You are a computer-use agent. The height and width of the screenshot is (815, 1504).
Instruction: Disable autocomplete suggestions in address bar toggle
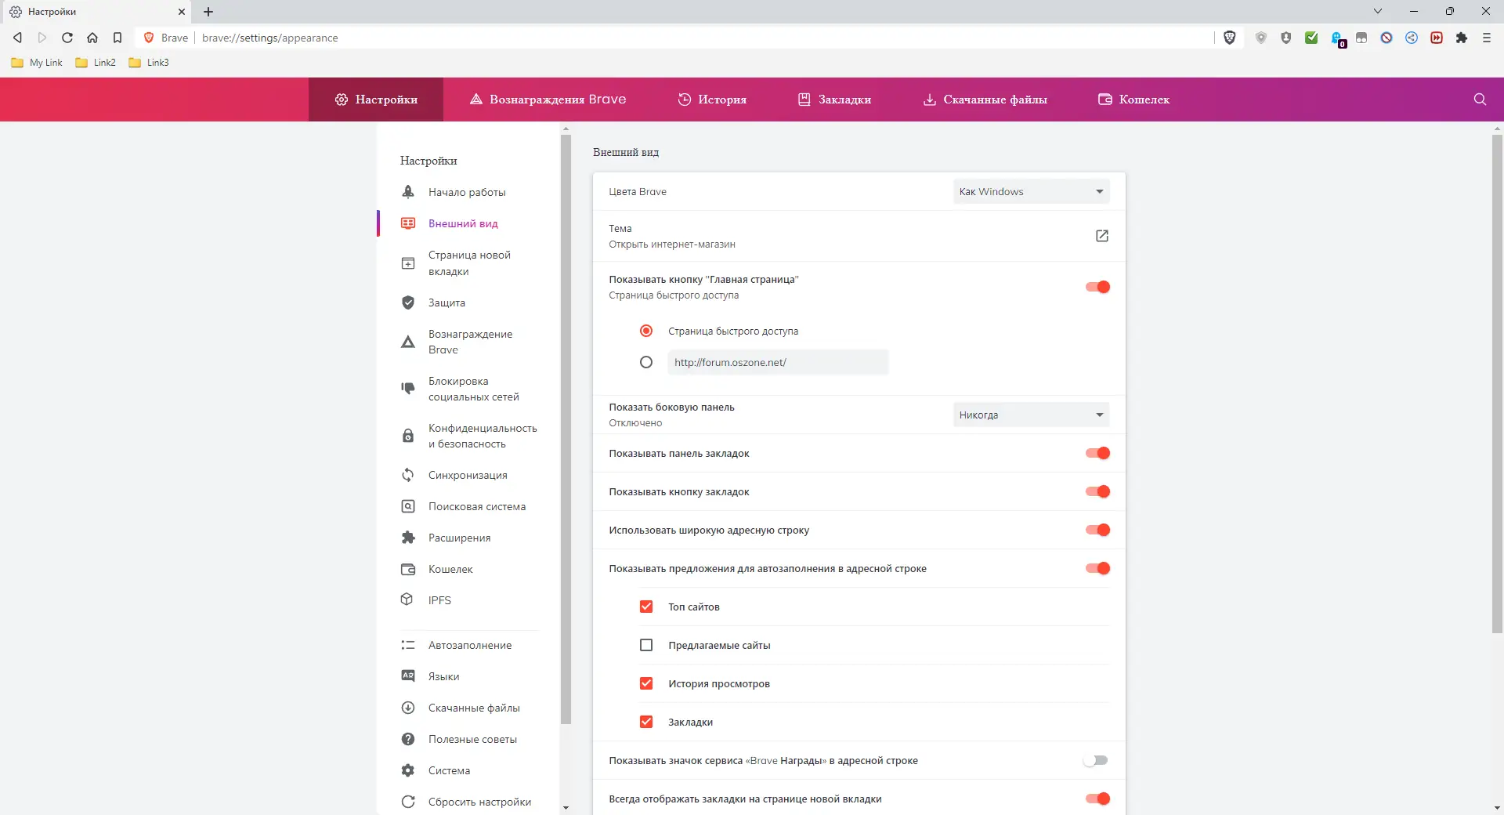1097,568
